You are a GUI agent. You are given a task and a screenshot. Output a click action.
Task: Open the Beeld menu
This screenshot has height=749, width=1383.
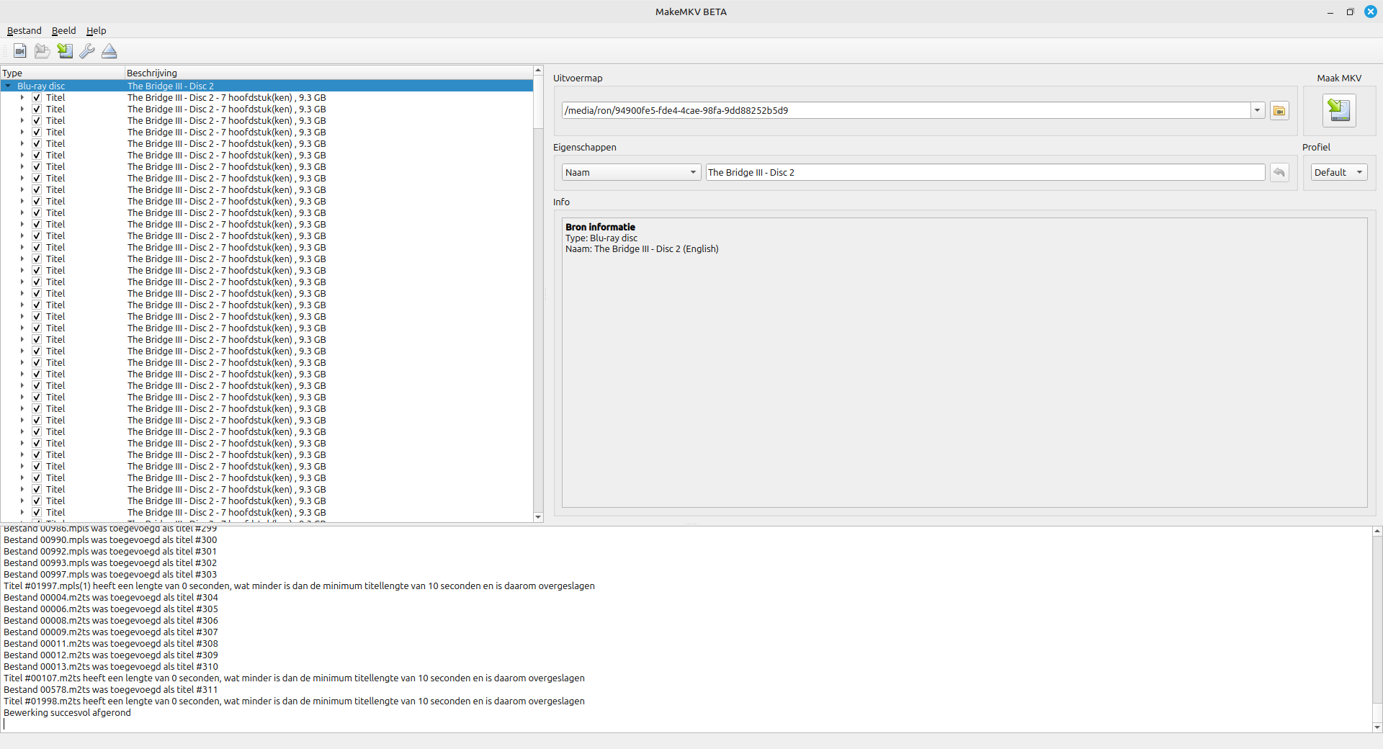coord(63,31)
